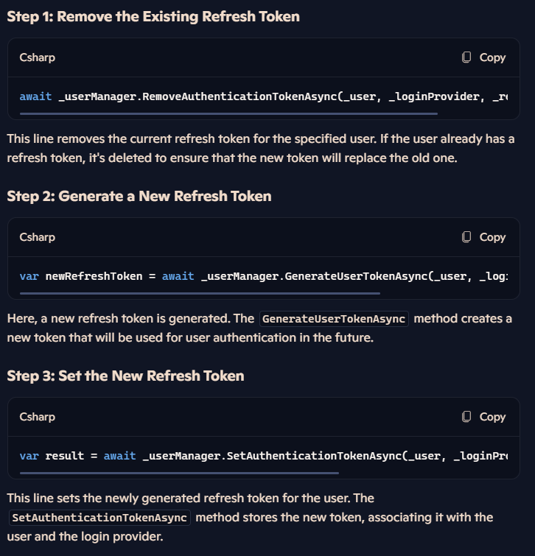Click the Copy label above the newRefreshToken code
The width and height of the screenshot is (535, 556).
492,238
